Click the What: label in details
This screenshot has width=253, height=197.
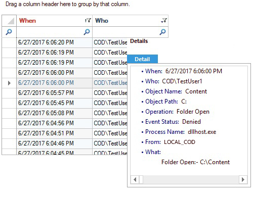point(153,152)
